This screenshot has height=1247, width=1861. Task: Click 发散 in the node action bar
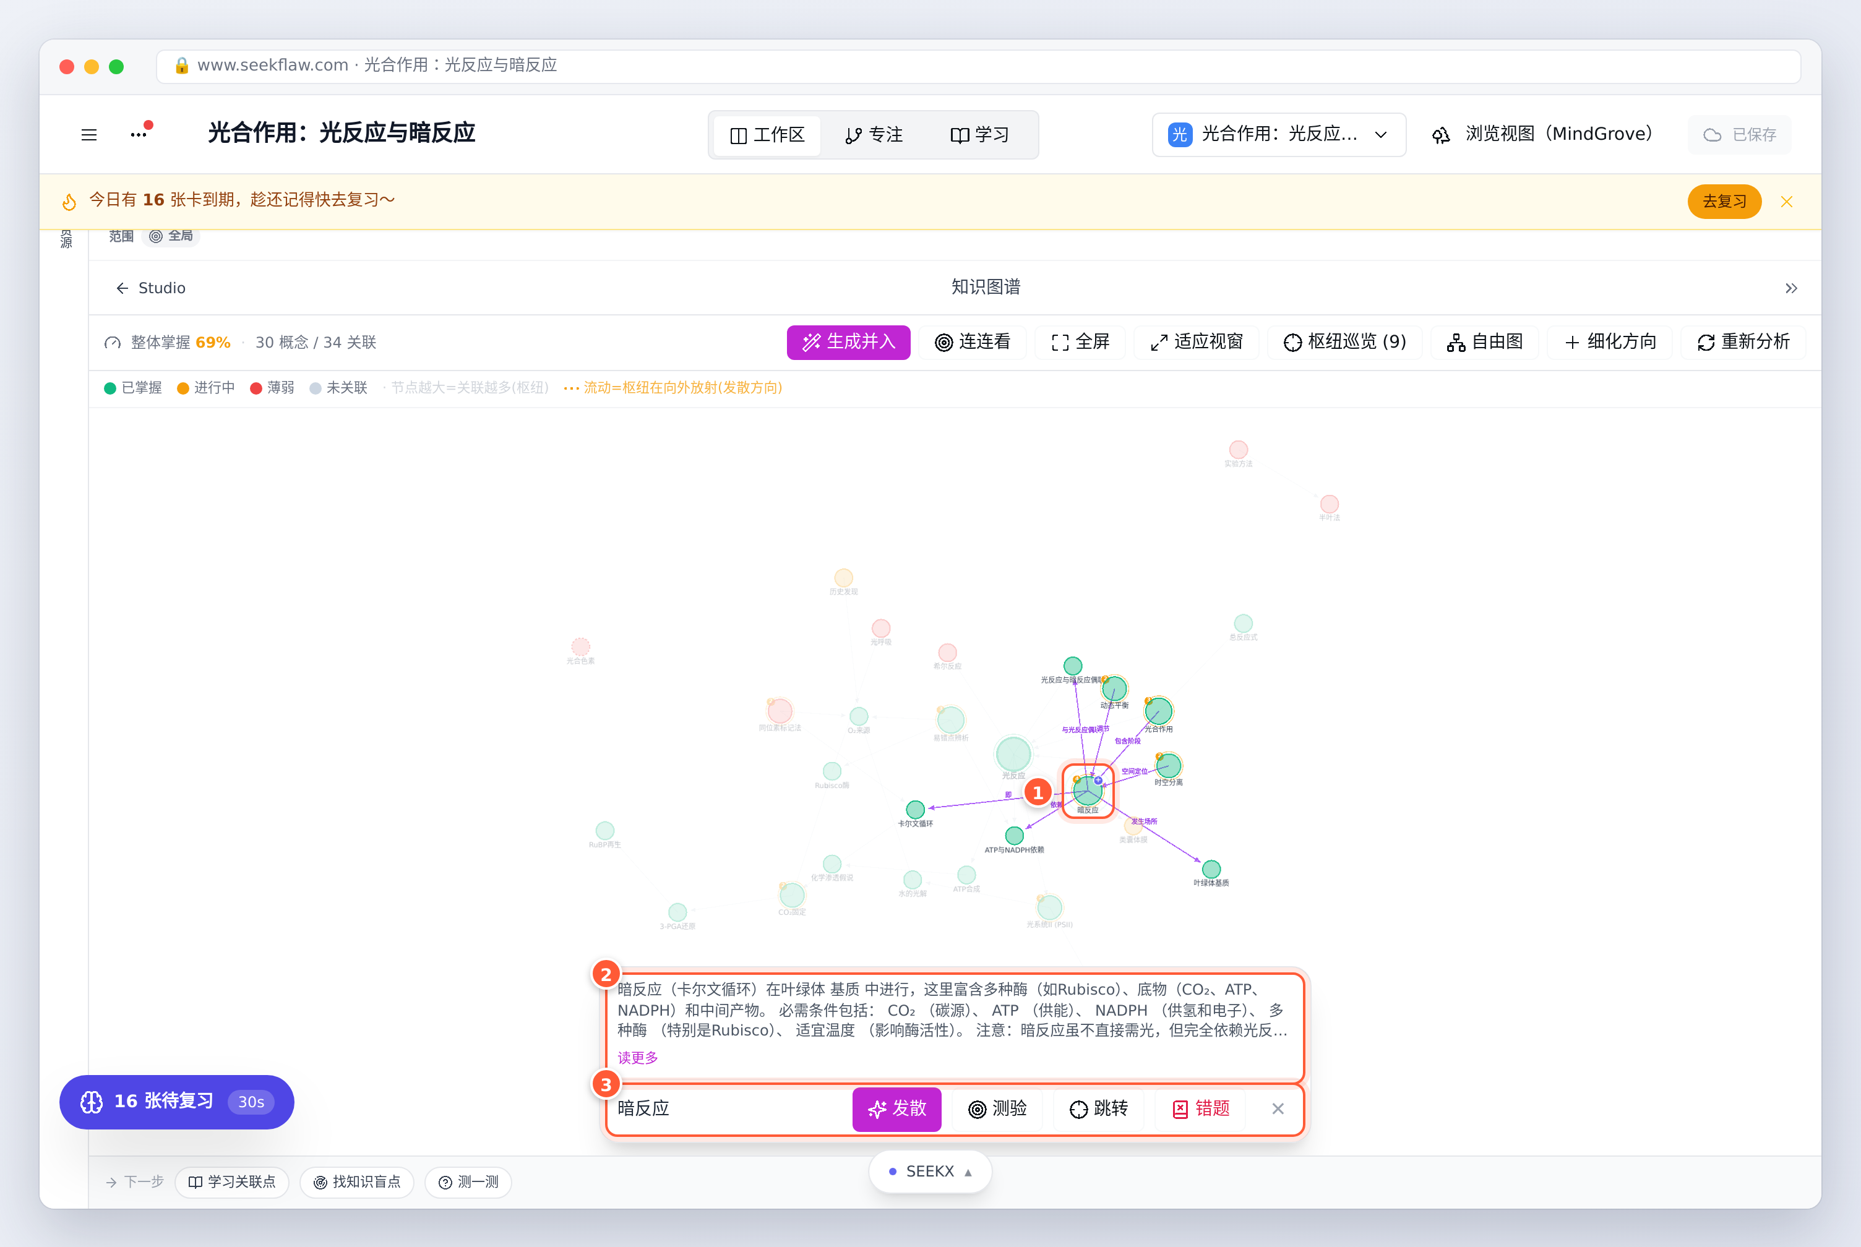(897, 1110)
